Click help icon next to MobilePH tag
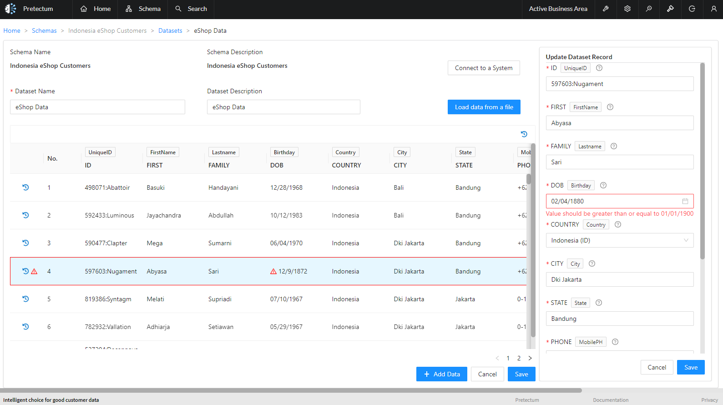 [615, 342]
